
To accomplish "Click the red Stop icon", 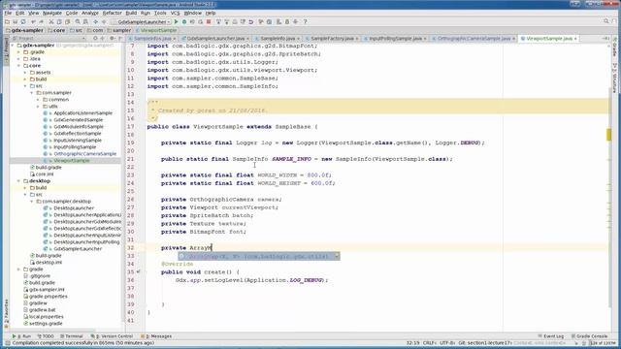I will 209,21.
